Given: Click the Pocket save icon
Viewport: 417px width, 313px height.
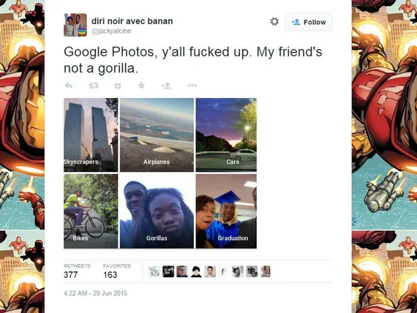Looking at the screenshot, I should click(x=118, y=86).
